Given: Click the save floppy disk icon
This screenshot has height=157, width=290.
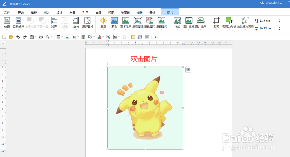Looking at the screenshot, I should coord(32,37).
